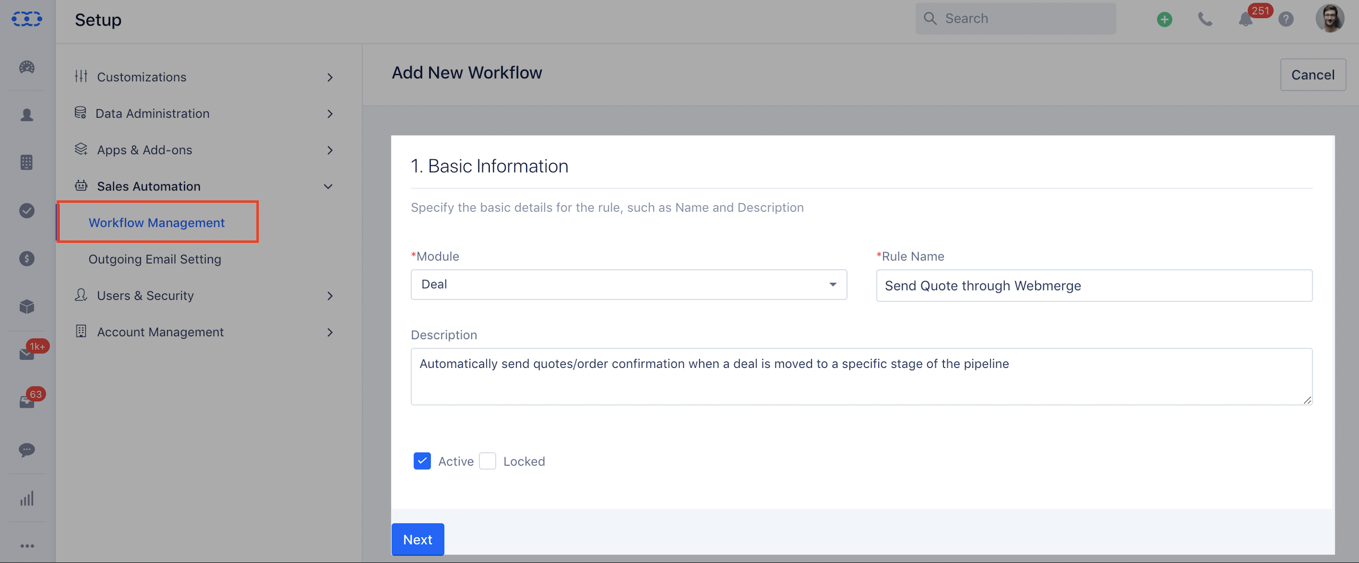1359x563 pixels.
Task: Click the help question mark icon
Action: [1286, 19]
